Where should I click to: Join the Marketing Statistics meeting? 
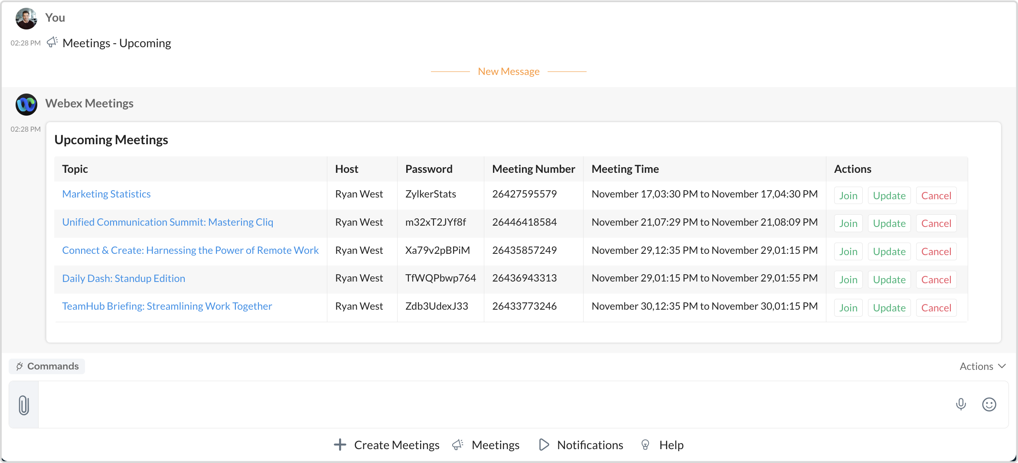click(x=848, y=195)
